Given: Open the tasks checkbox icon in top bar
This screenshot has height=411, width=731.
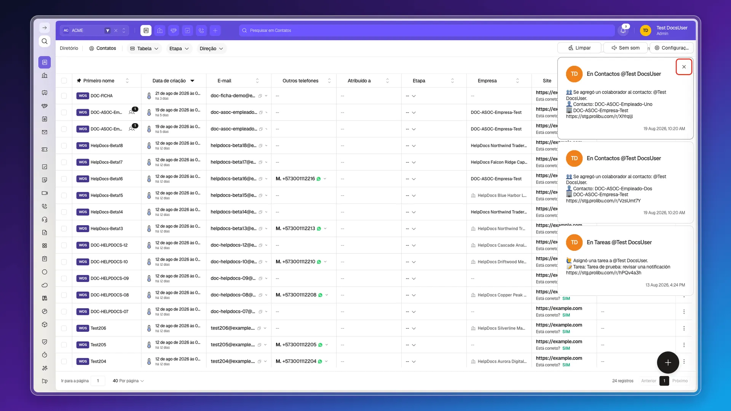Looking at the screenshot, I should [x=187, y=30].
